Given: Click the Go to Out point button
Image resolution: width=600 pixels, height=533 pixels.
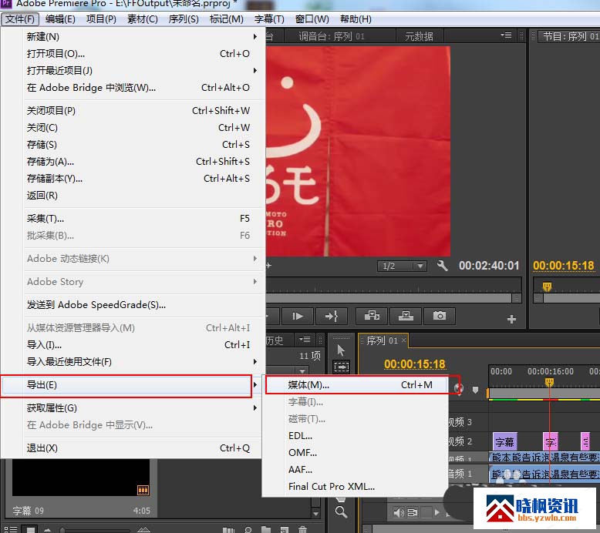Looking at the screenshot, I should pyautogui.click(x=331, y=316).
